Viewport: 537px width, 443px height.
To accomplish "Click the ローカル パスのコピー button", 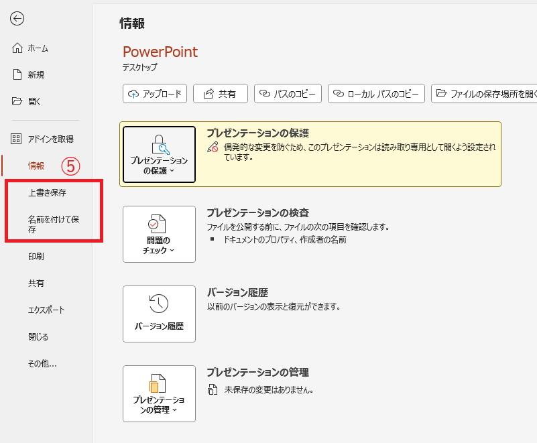I will coord(376,93).
